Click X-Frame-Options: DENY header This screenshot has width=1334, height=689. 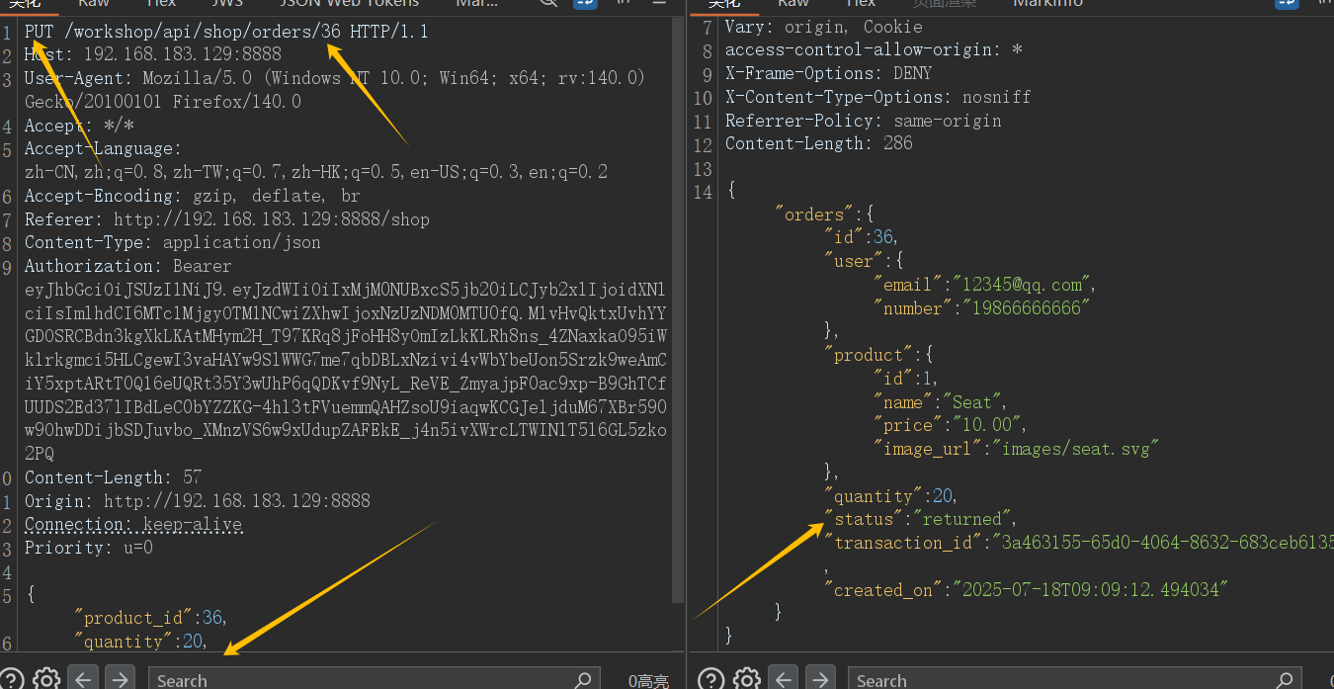click(x=829, y=73)
